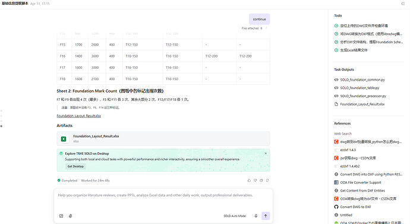
Task: Click the Artifacts heading
Action: 65,126
